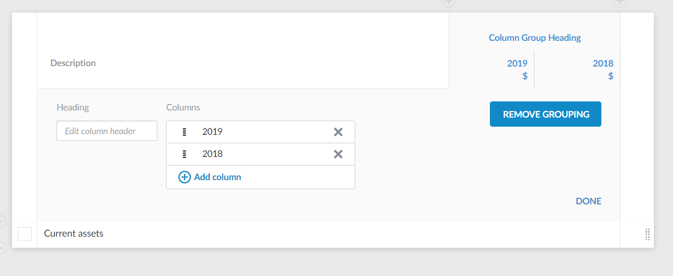Viewport: 673px width, 276px height.
Task: Click the Description column header
Action: pyautogui.click(x=73, y=63)
